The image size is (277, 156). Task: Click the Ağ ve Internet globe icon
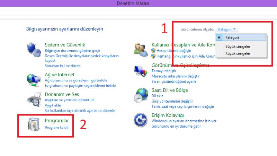coord(34,80)
